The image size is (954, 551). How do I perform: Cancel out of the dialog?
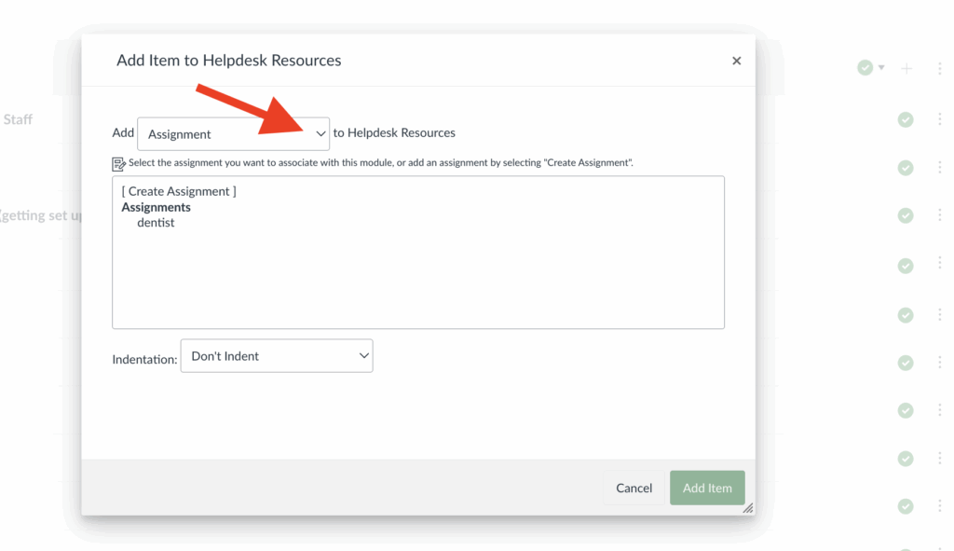(634, 488)
